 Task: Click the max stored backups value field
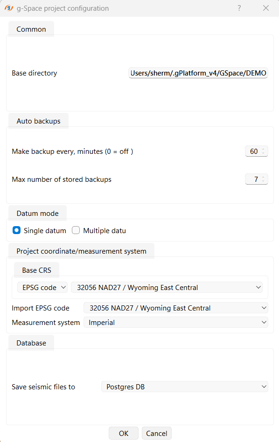tap(253, 180)
